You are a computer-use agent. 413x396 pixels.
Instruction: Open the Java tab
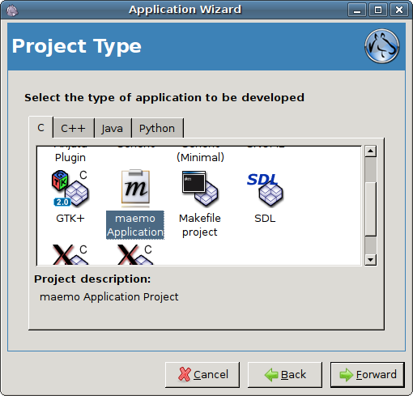pos(113,129)
